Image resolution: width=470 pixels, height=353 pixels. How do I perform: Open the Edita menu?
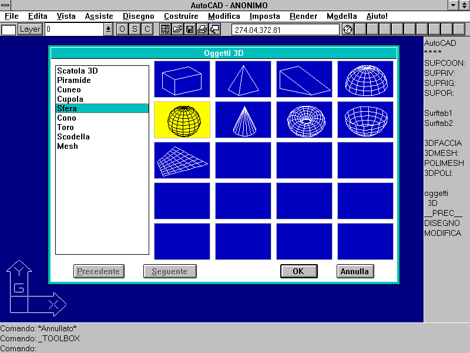[38, 16]
